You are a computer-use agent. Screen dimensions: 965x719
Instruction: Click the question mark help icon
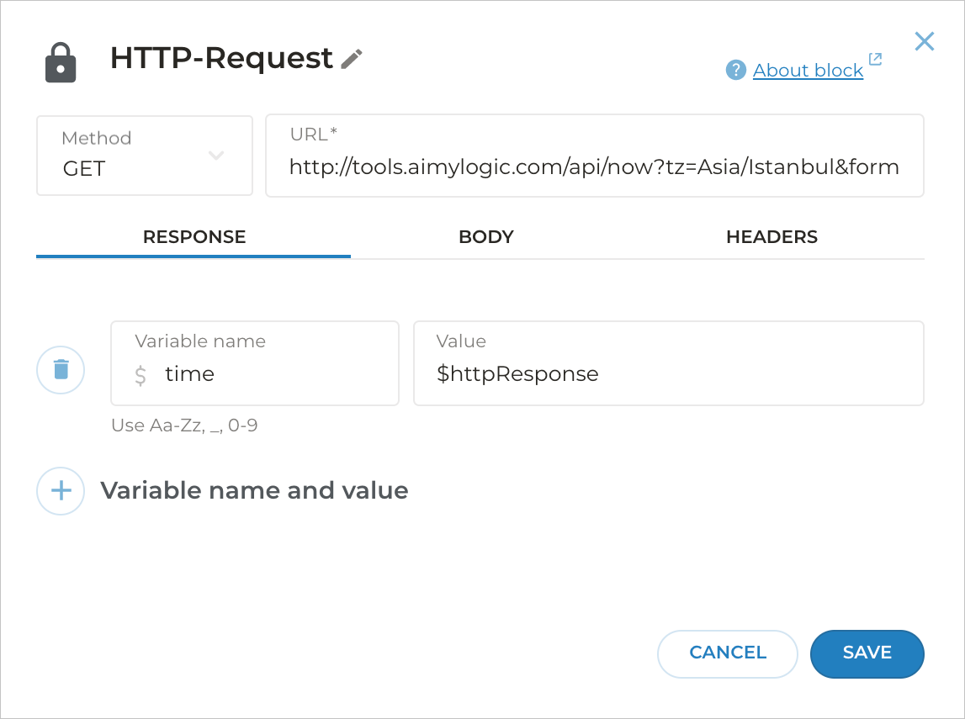735,70
